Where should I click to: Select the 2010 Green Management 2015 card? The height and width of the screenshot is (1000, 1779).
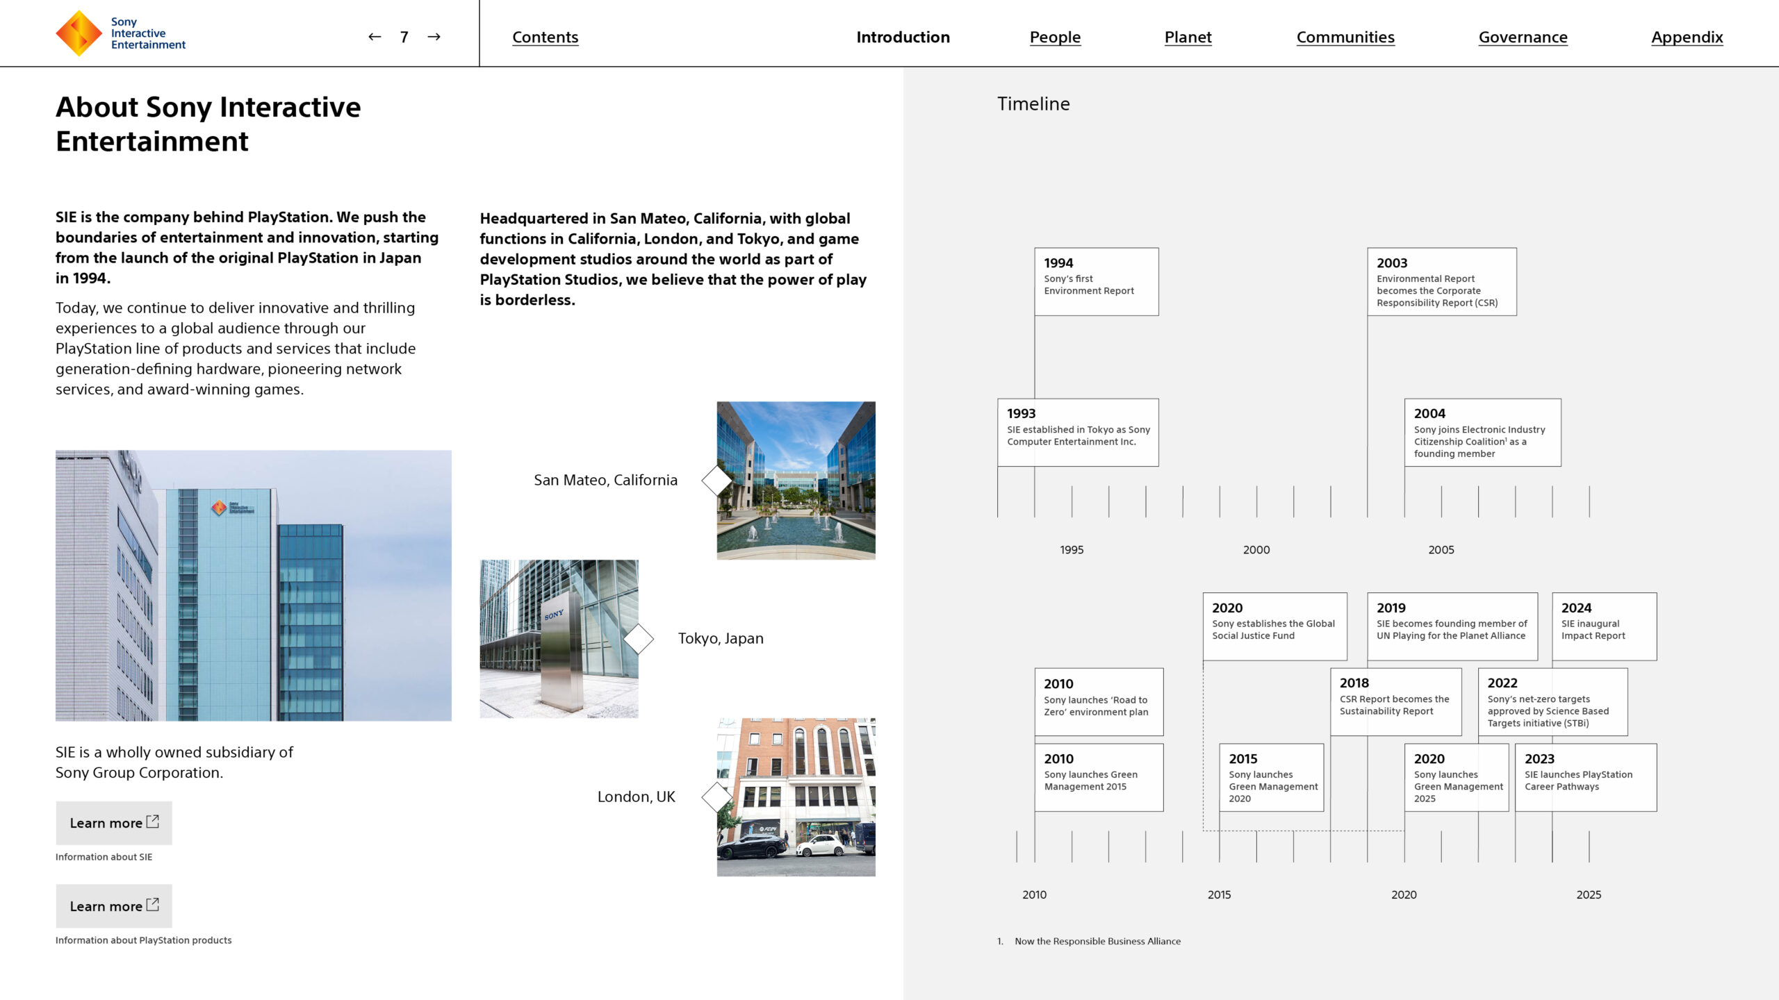(x=1099, y=778)
